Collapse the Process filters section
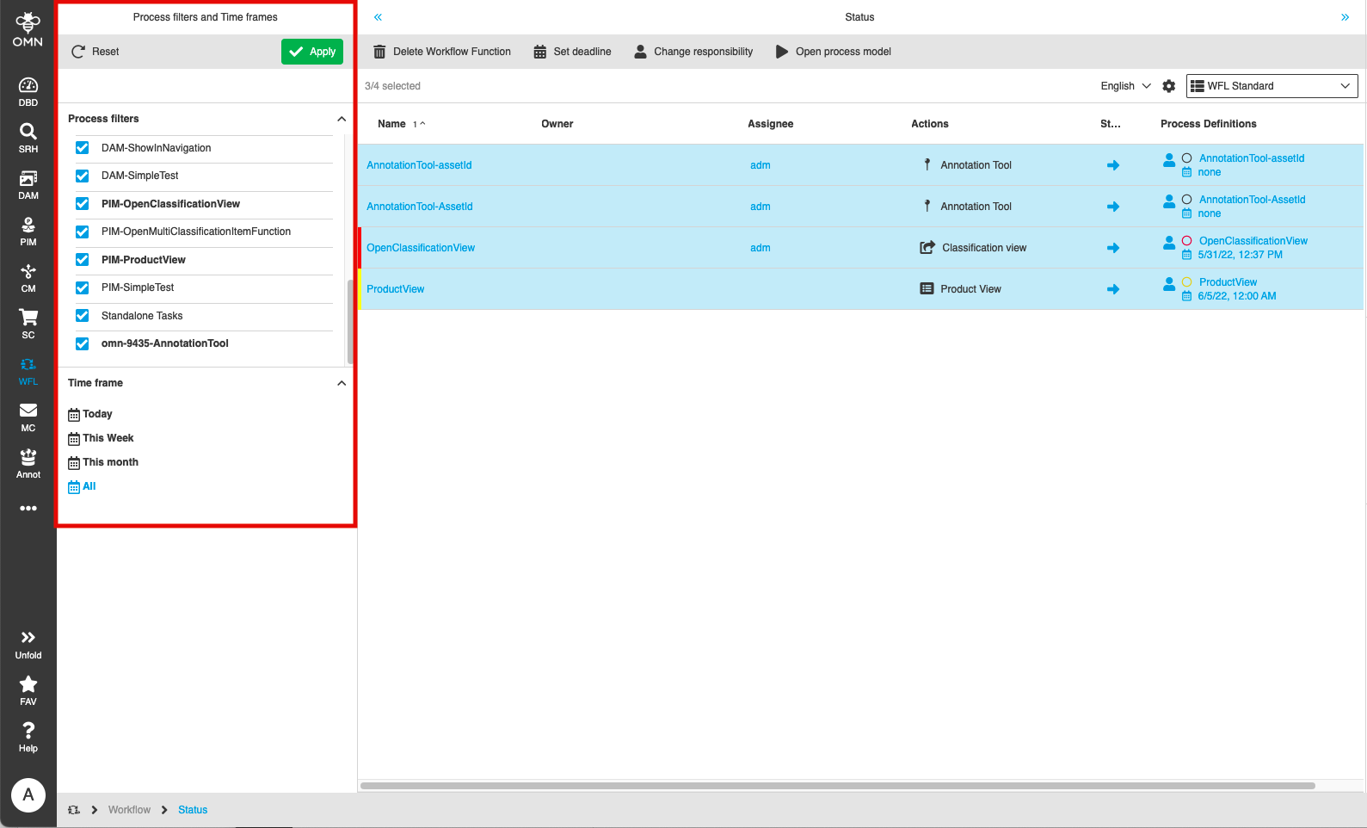Viewport: 1367px width, 828px height. tap(342, 119)
